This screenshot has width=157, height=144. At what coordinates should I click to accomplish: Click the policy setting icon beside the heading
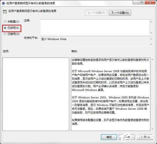pyautogui.click(x=5, y=11)
